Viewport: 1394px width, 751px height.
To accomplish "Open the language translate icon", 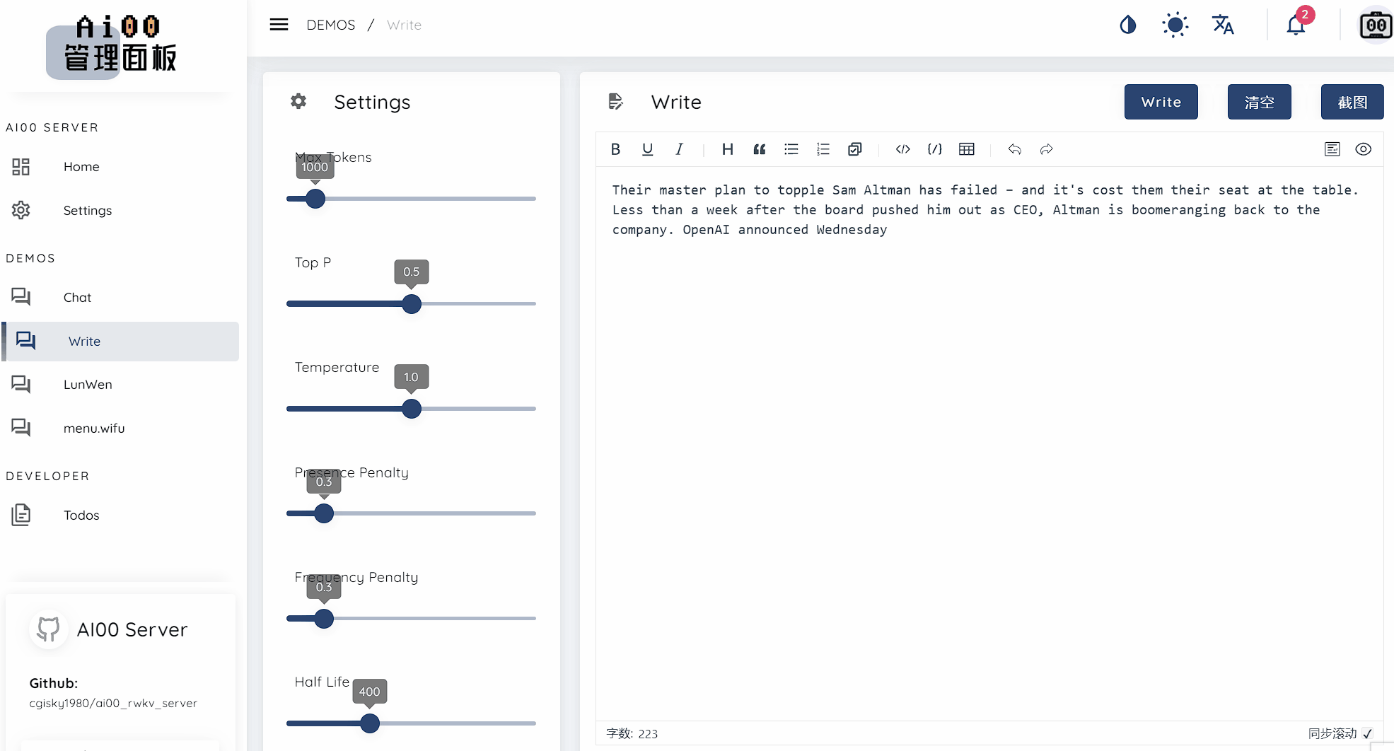I will click(x=1223, y=25).
